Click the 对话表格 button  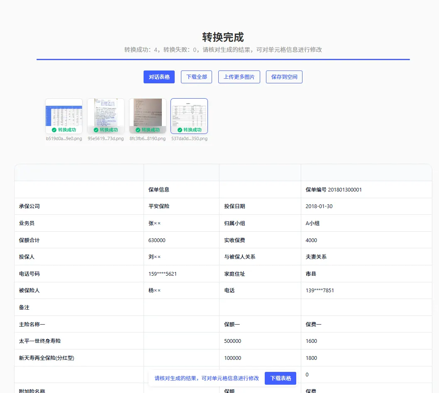[x=159, y=77]
